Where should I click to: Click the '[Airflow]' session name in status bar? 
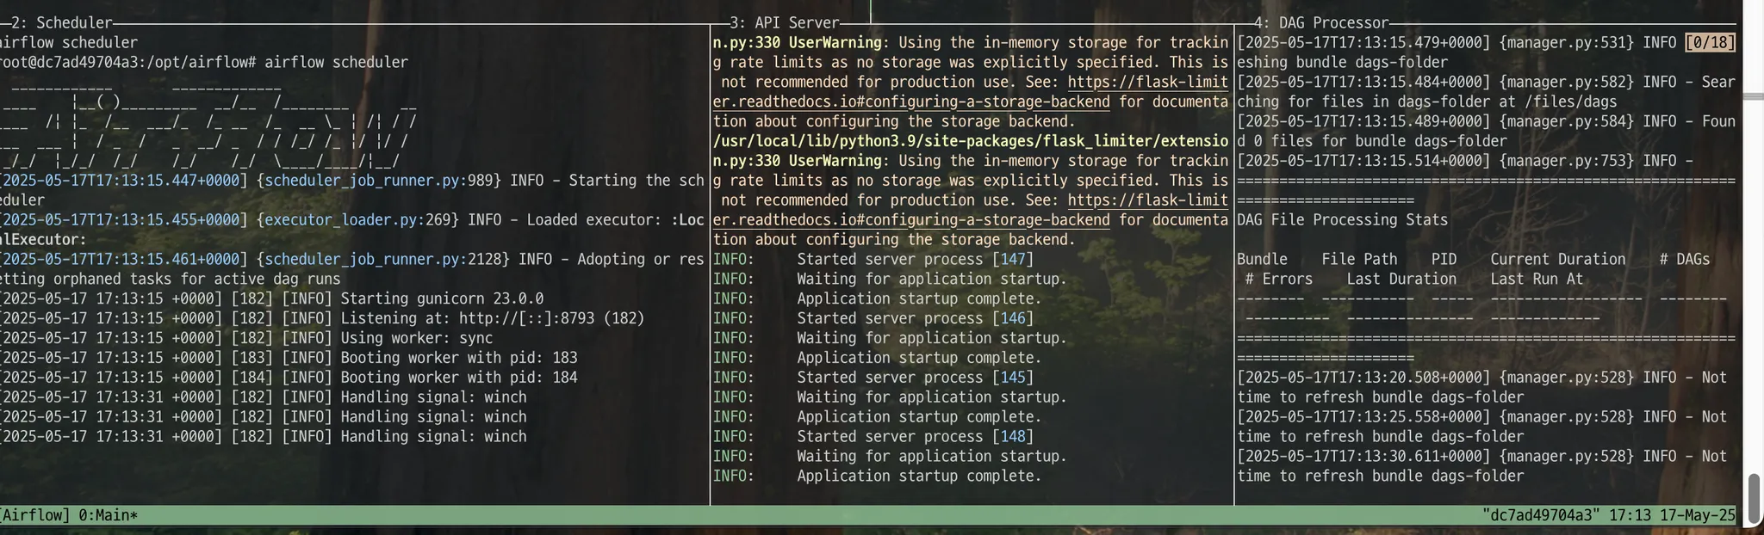click(x=34, y=515)
